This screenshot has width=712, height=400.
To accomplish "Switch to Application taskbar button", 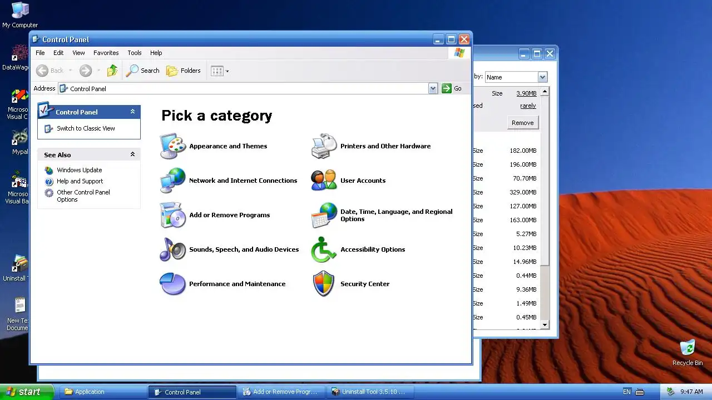I will pos(102,392).
